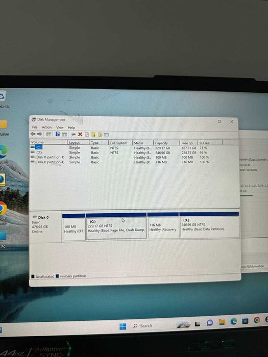The height and width of the screenshot is (357, 268).
Task: Click the 73 % free cell
Action: pos(203,148)
